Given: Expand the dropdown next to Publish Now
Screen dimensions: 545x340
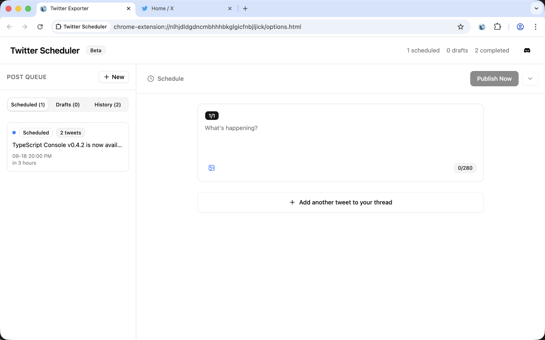Looking at the screenshot, I should tap(530, 79).
